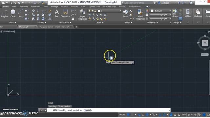Click the Scale tool icon

pyautogui.click(x=38, y=19)
